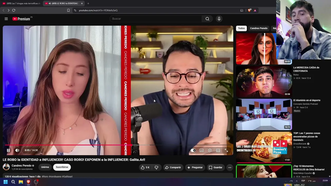This screenshot has height=186, width=331.
Task: Switch to theater mode view
Action: (218, 150)
